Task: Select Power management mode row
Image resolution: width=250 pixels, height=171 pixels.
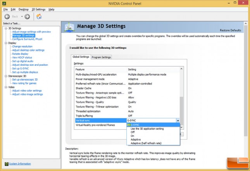Action: point(128,79)
